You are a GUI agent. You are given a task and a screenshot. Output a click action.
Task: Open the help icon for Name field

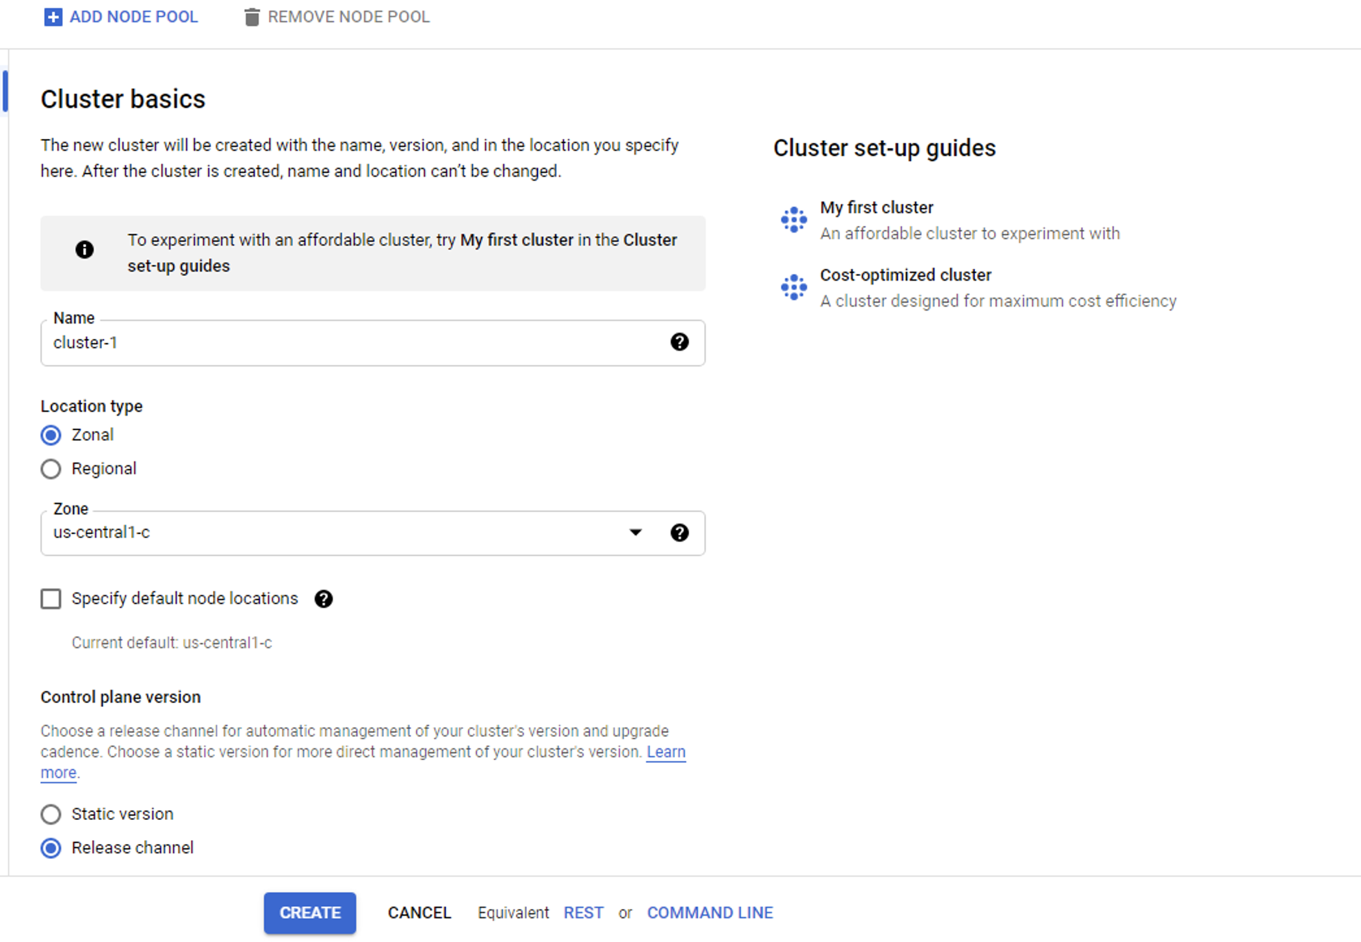[680, 342]
